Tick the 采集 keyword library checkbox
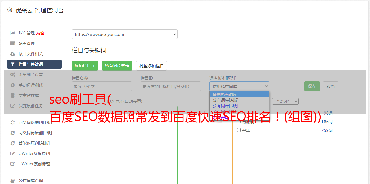The width and height of the screenshot is (370, 184). coord(239,130)
